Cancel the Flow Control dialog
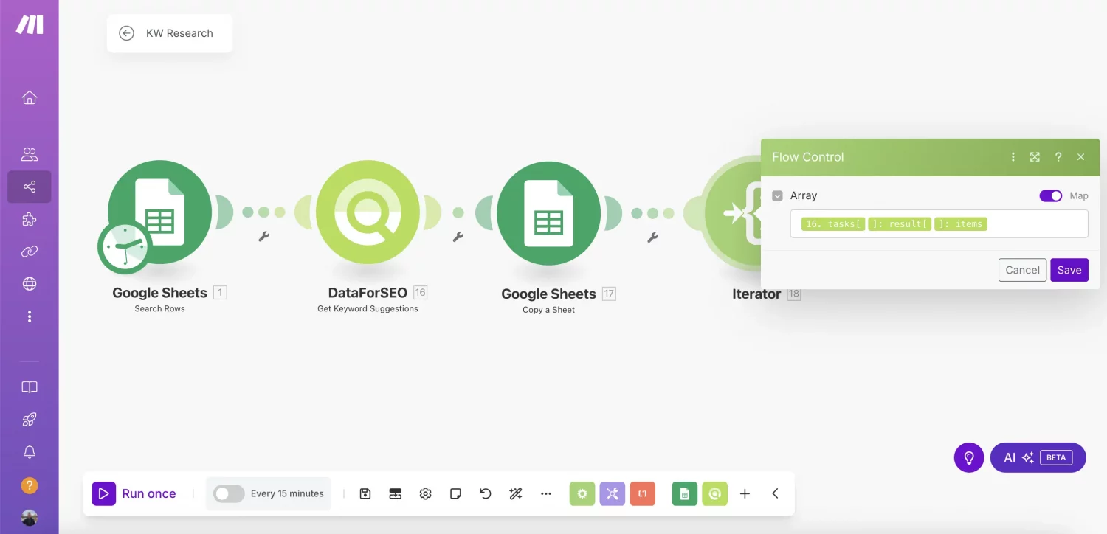The width and height of the screenshot is (1107, 534). [1022, 270]
